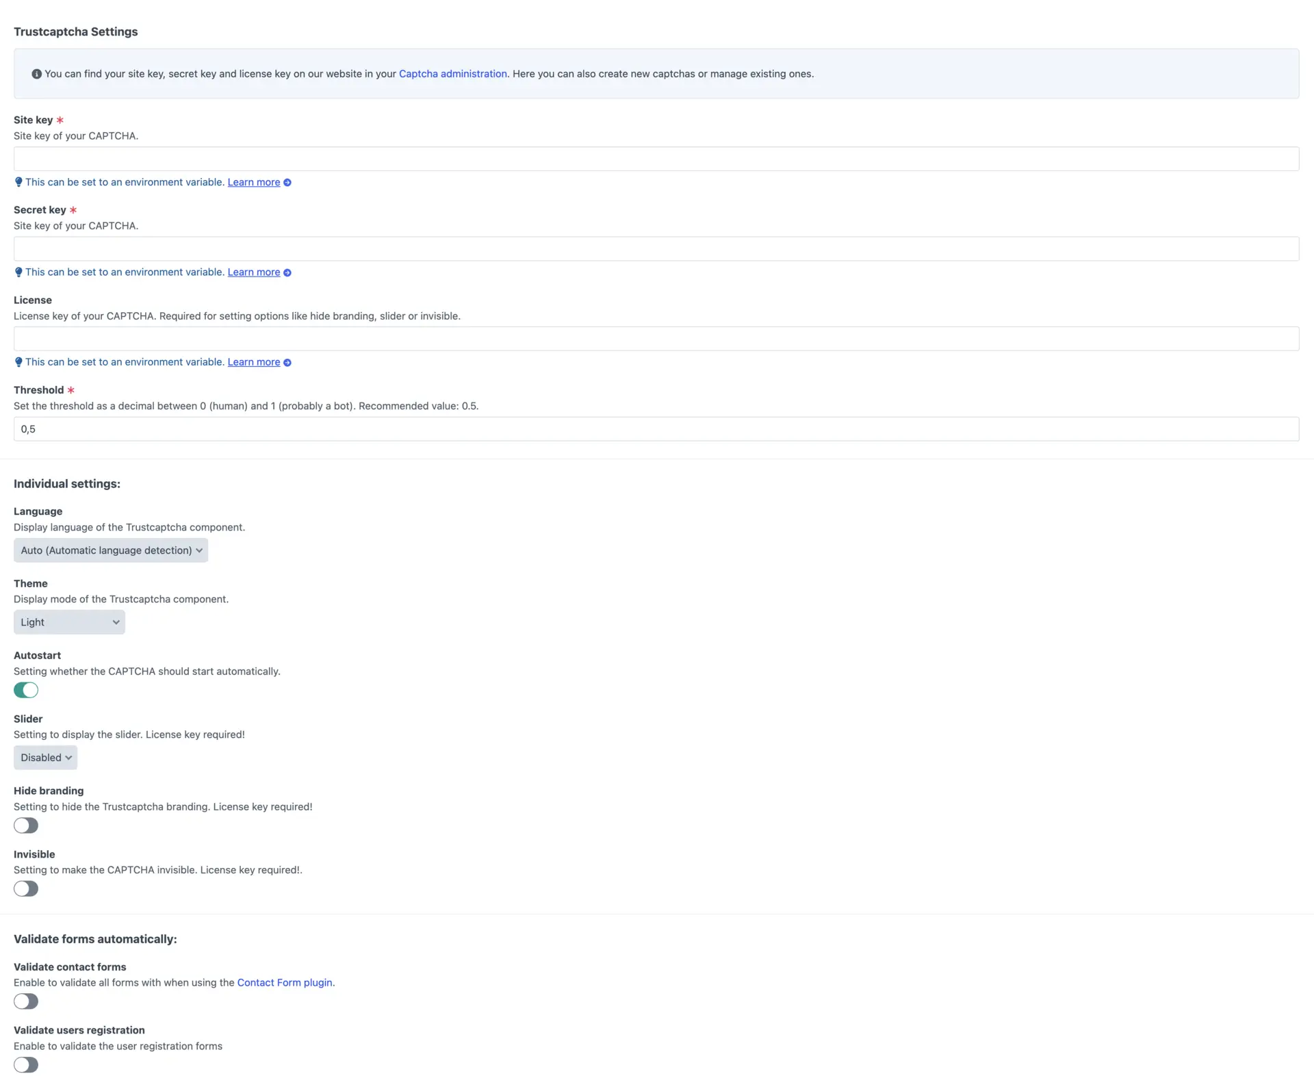This screenshot has height=1089, width=1314.
Task: Disable the Autostart toggle
Action: [26, 690]
